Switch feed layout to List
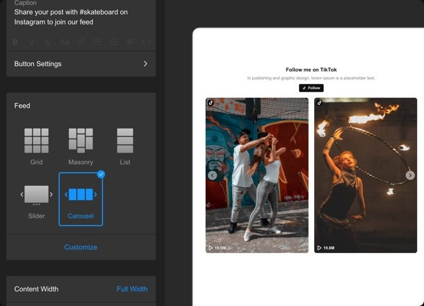Image resolution: width=424 pixels, height=306 pixels. (125, 146)
